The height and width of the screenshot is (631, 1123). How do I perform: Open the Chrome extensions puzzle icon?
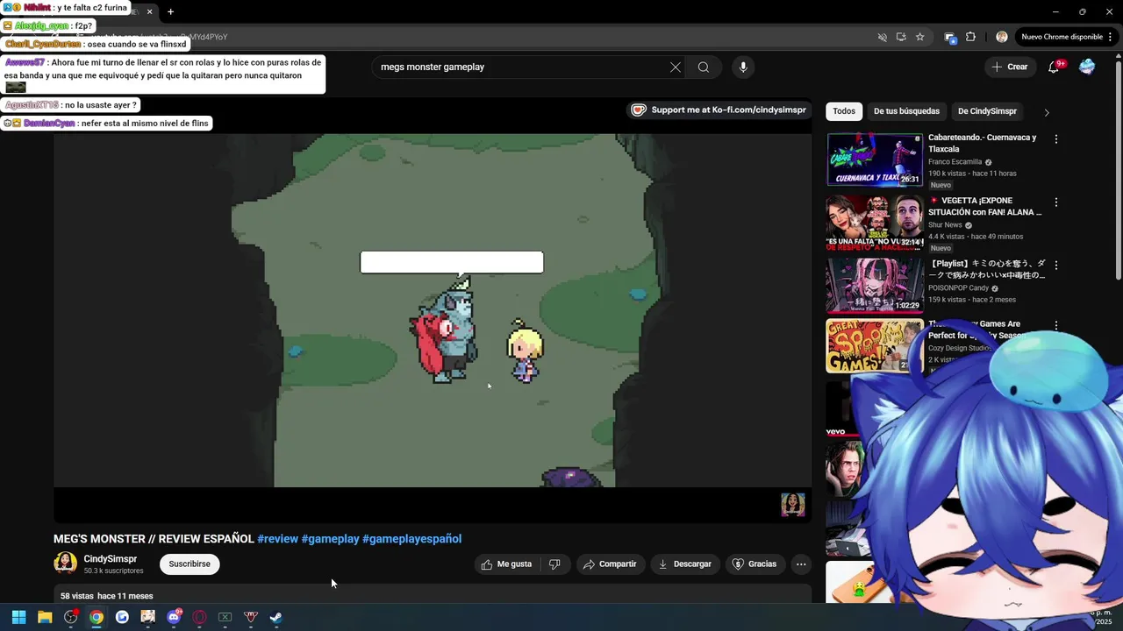[x=970, y=37]
